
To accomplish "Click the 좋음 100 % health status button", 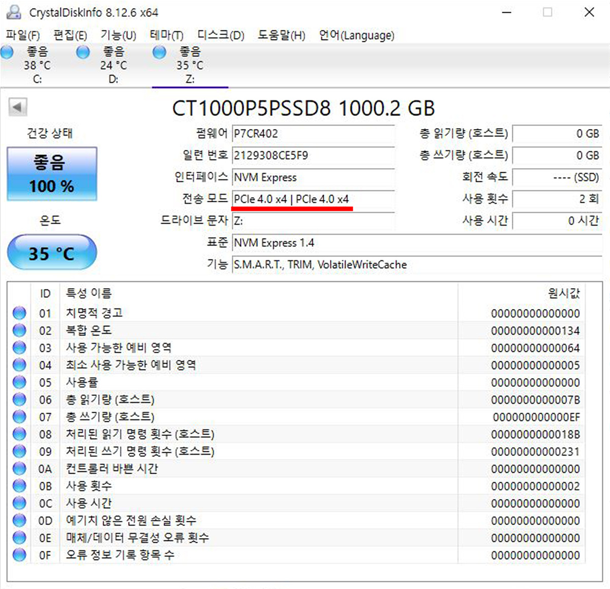I will [x=52, y=174].
